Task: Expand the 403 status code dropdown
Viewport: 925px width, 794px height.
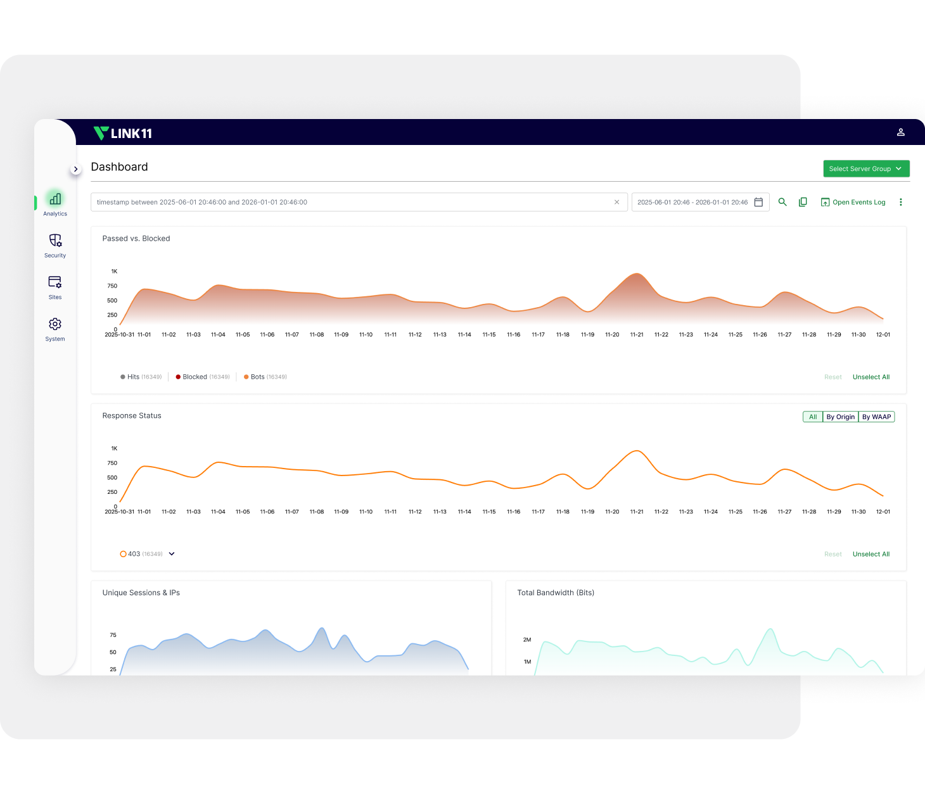Action: (x=172, y=554)
